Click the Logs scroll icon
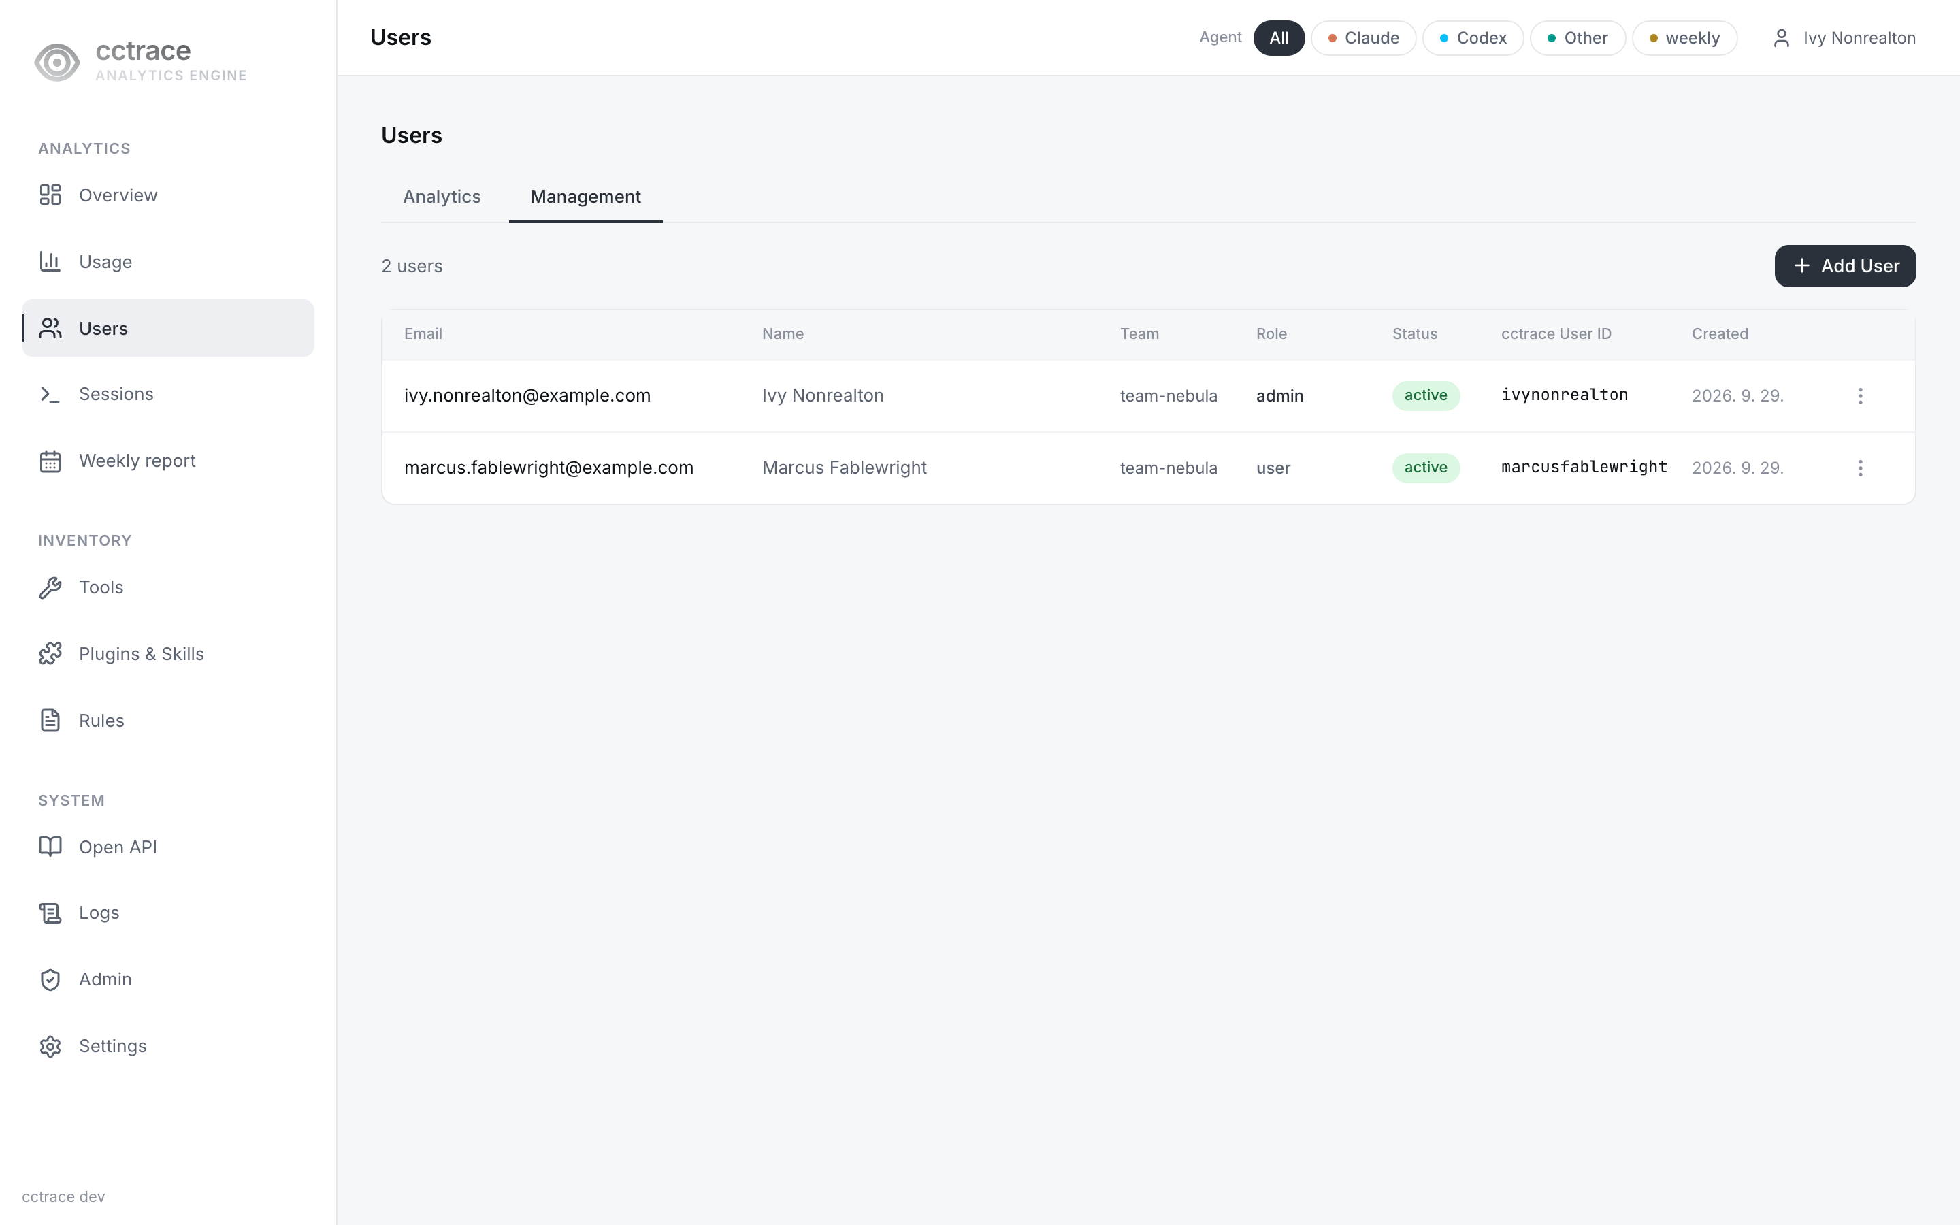1960x1225 pixels. 50,913
